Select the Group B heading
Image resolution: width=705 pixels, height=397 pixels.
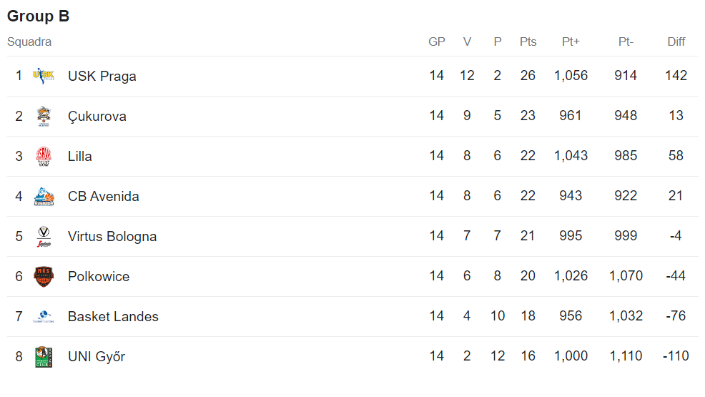pos(38,16)
